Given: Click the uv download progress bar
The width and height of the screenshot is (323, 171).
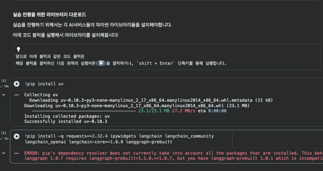Looking at the screenshot, I should point(84,111).
